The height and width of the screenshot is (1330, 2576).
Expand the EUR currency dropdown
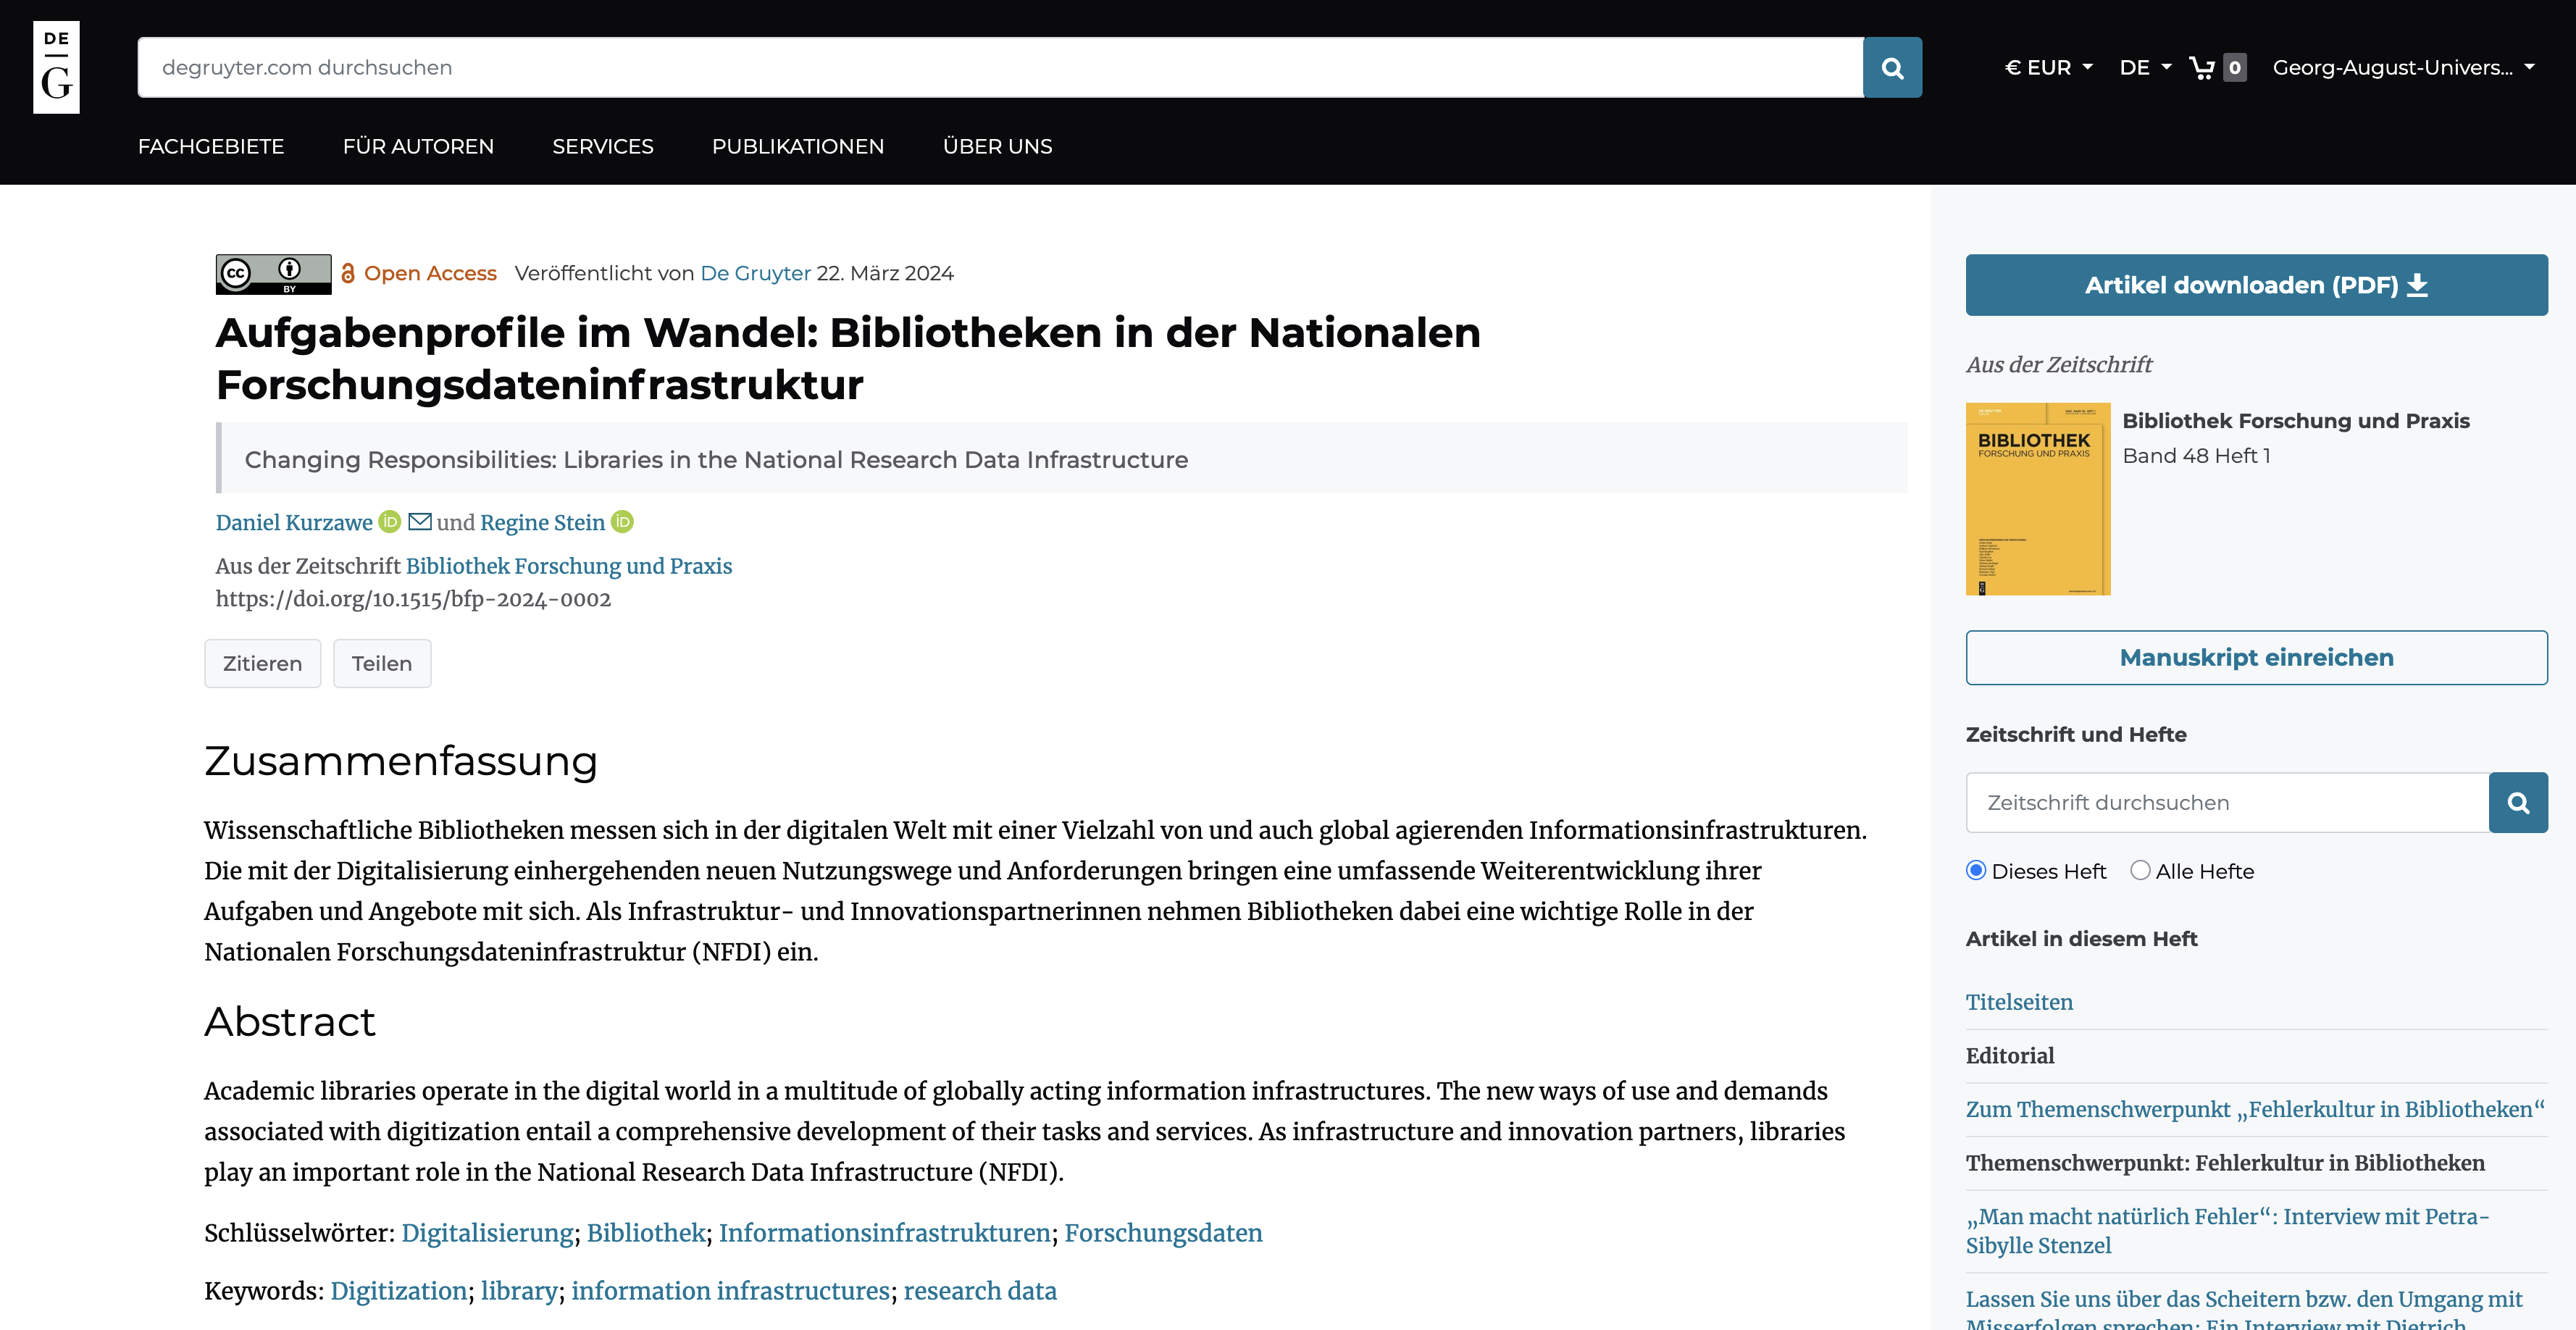(2049, 67)
